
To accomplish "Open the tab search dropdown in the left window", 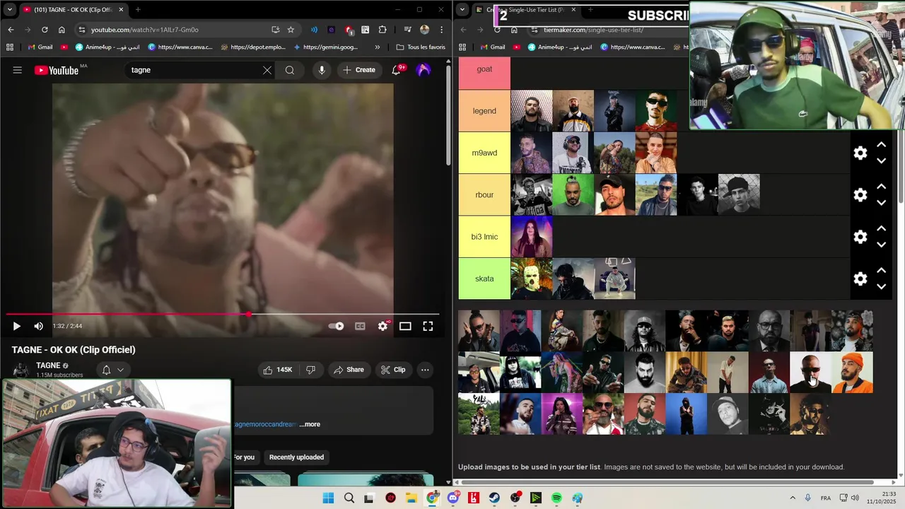I will 9,10.
